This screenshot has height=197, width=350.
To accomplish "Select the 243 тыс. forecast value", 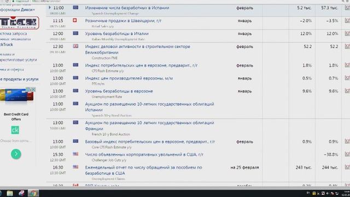I will point(304,167).
